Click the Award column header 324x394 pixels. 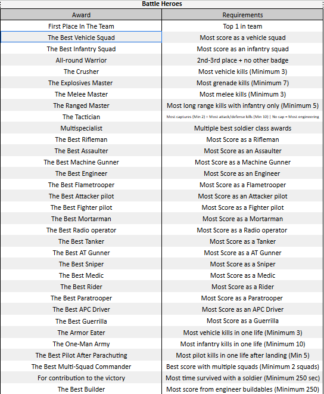pyautogui.click(x=81, y=15)
